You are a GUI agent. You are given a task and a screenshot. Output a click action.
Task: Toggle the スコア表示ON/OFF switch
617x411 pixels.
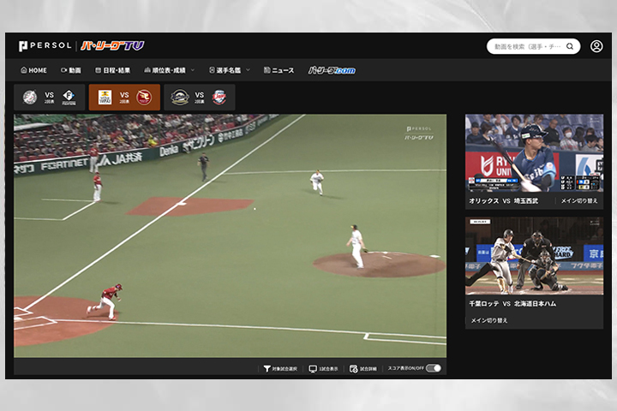[x=434, y=368]
